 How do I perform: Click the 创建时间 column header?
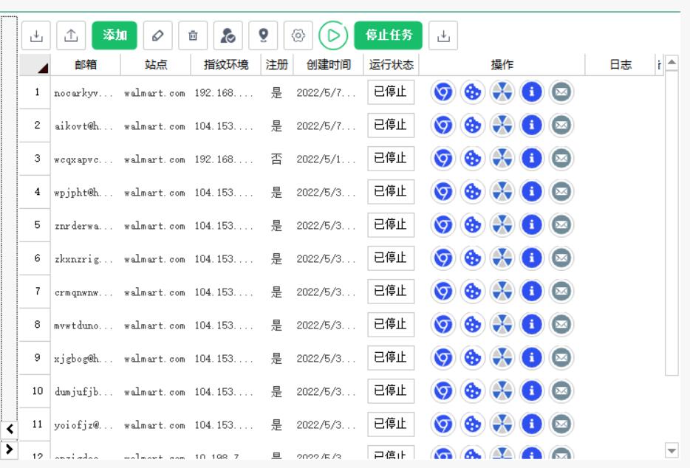click(x=328, y=65)
